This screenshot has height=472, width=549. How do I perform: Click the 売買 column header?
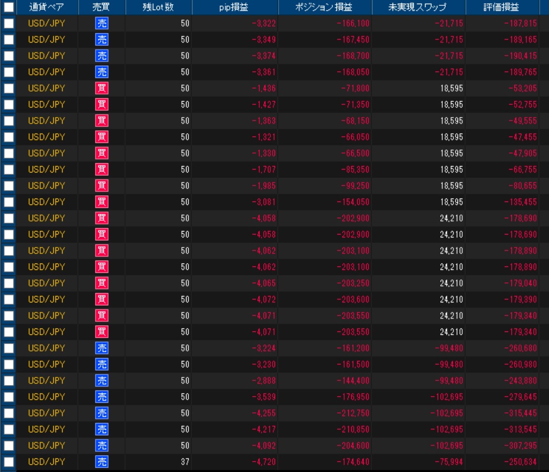102,7
